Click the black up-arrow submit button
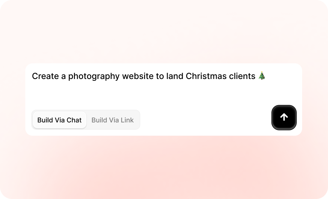The width and height of the screenshot is (328, 199). (284, 118)
